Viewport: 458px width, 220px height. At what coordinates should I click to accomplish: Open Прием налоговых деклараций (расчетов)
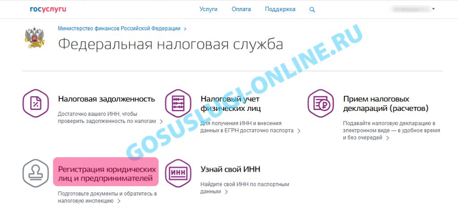click(386, 104)
